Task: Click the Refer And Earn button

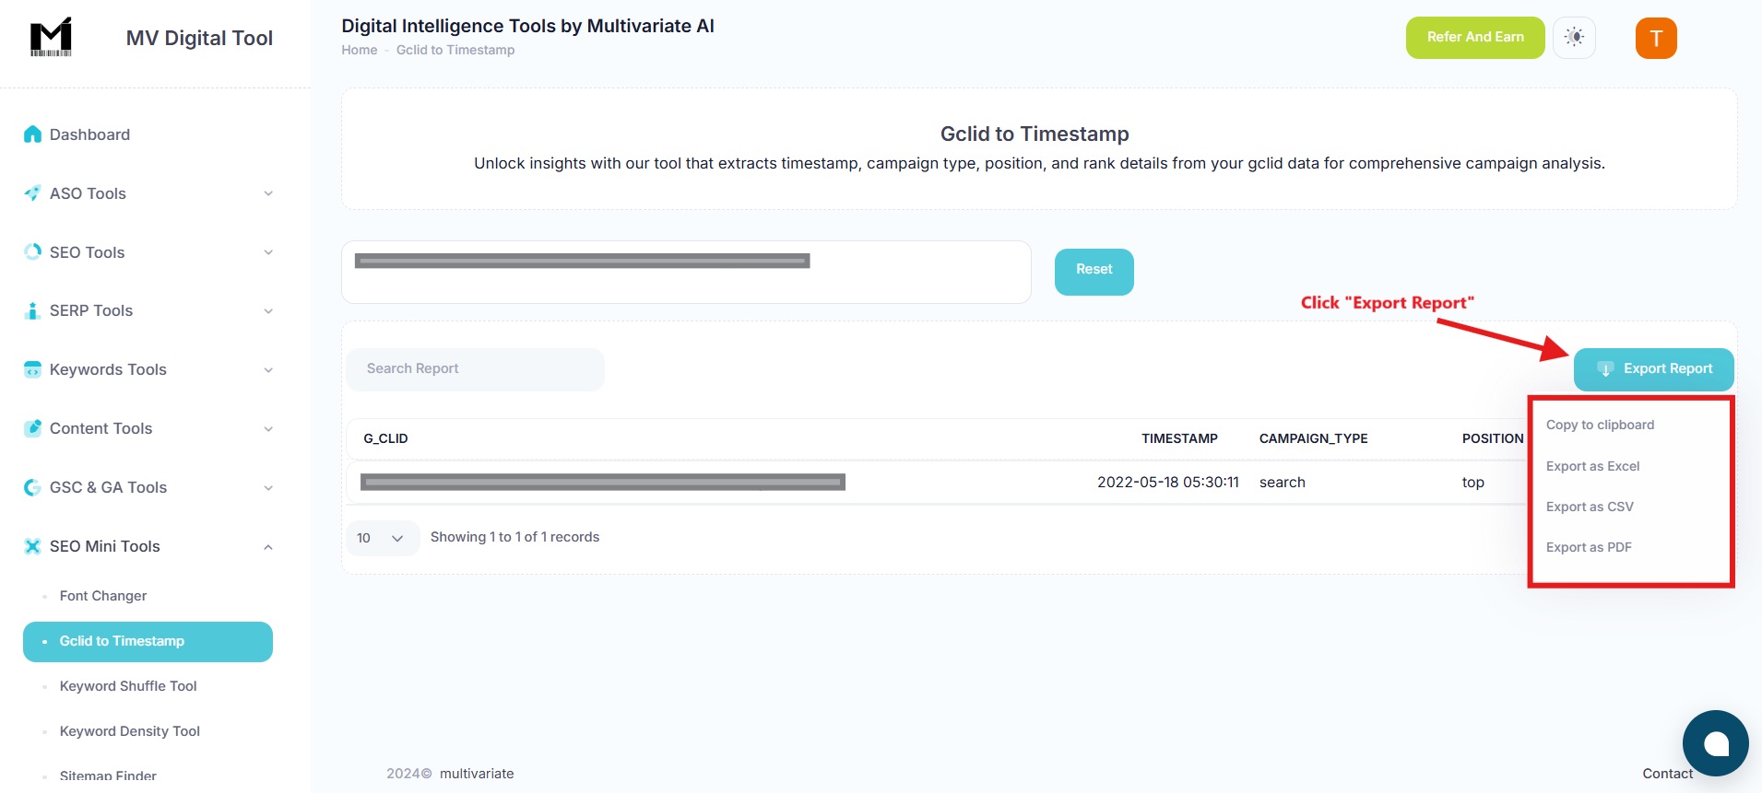Action: (1475, 38)
